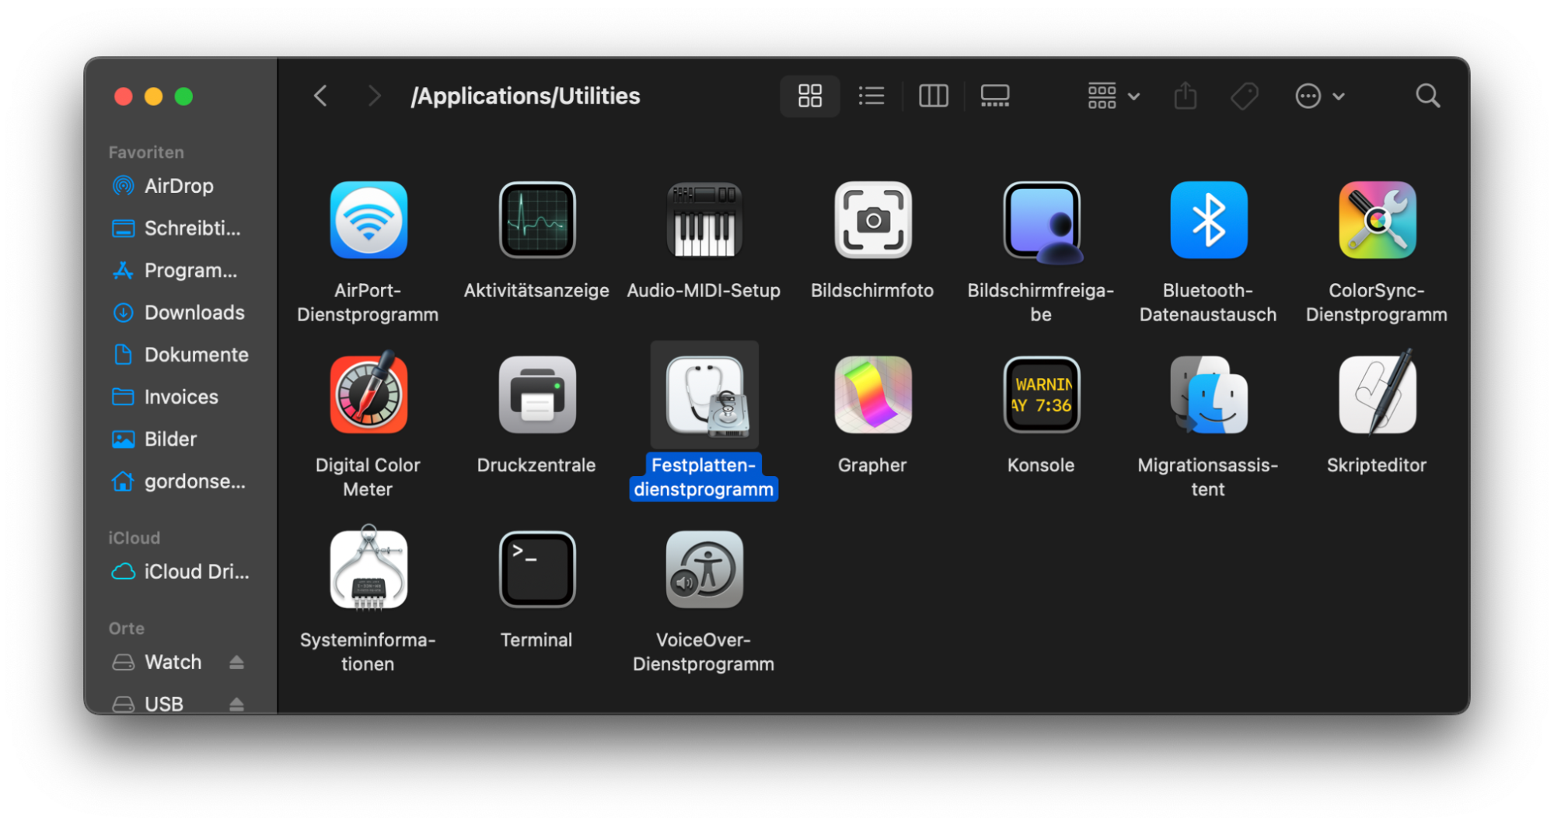
Task: Eject the USB drive
Action: click(x=237, y=703)
